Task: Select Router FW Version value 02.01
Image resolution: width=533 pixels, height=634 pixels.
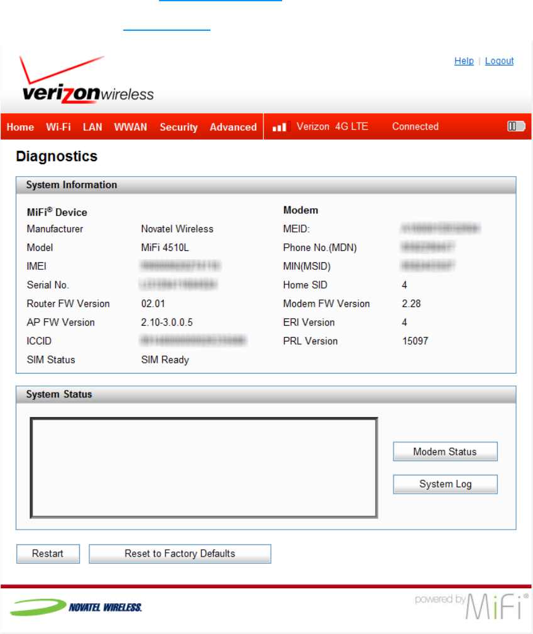Action: click(153, 304)
